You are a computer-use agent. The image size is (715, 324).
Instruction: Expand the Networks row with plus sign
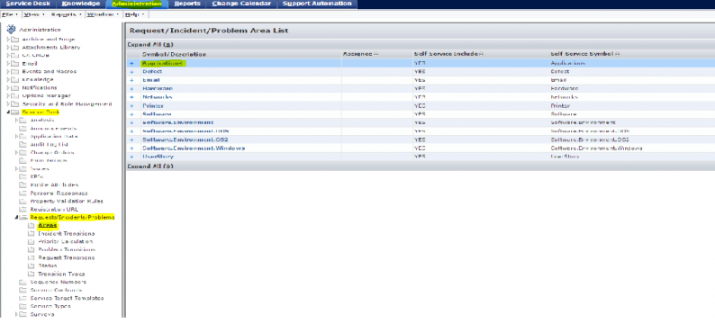(132, 97)
